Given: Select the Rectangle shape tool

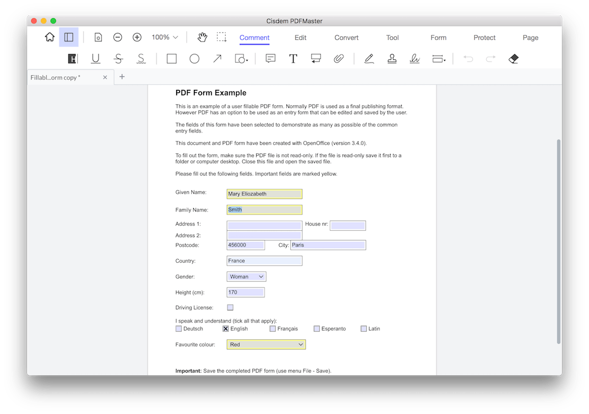Looking at the screenshot, I should pos(172,59).
